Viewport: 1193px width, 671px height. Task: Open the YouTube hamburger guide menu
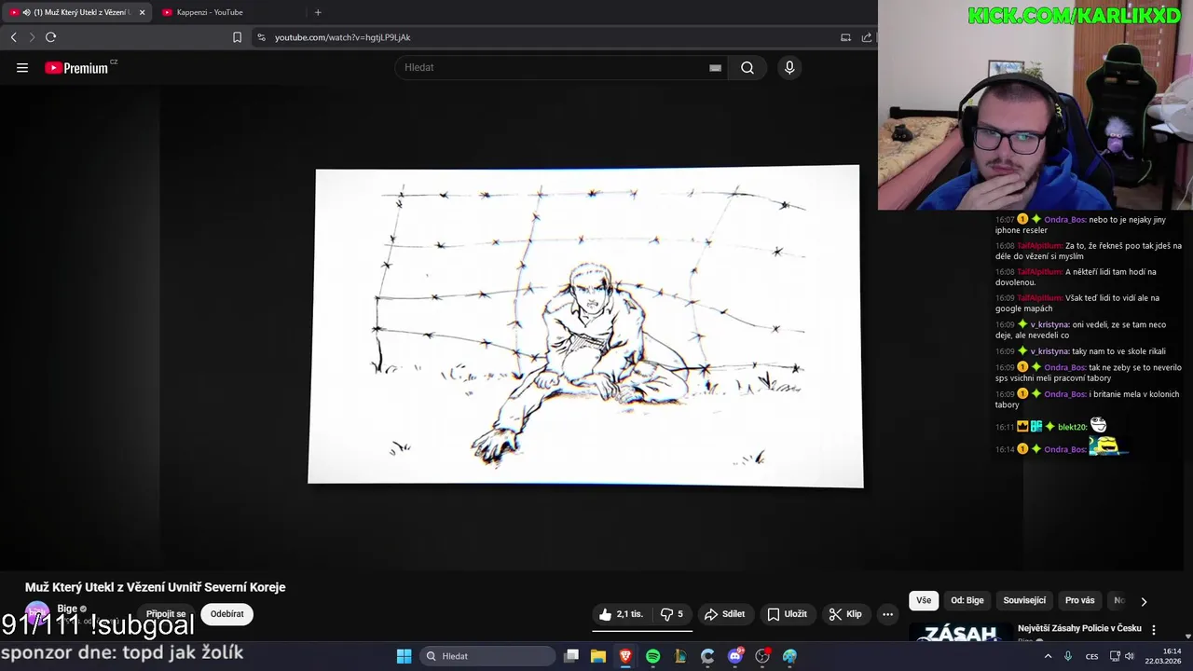click(x=22, y=68)
